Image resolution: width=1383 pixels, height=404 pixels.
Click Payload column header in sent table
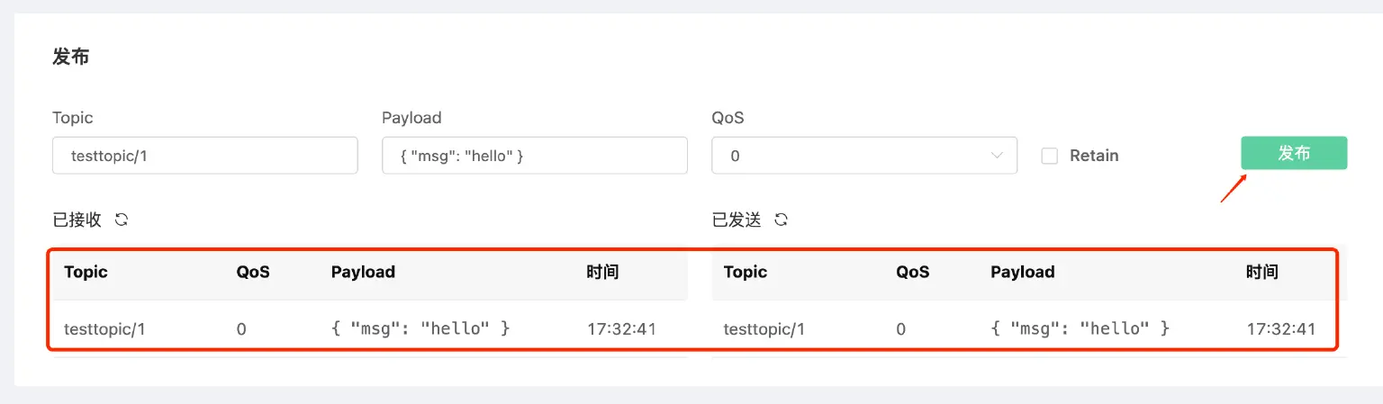point(1023,272)
